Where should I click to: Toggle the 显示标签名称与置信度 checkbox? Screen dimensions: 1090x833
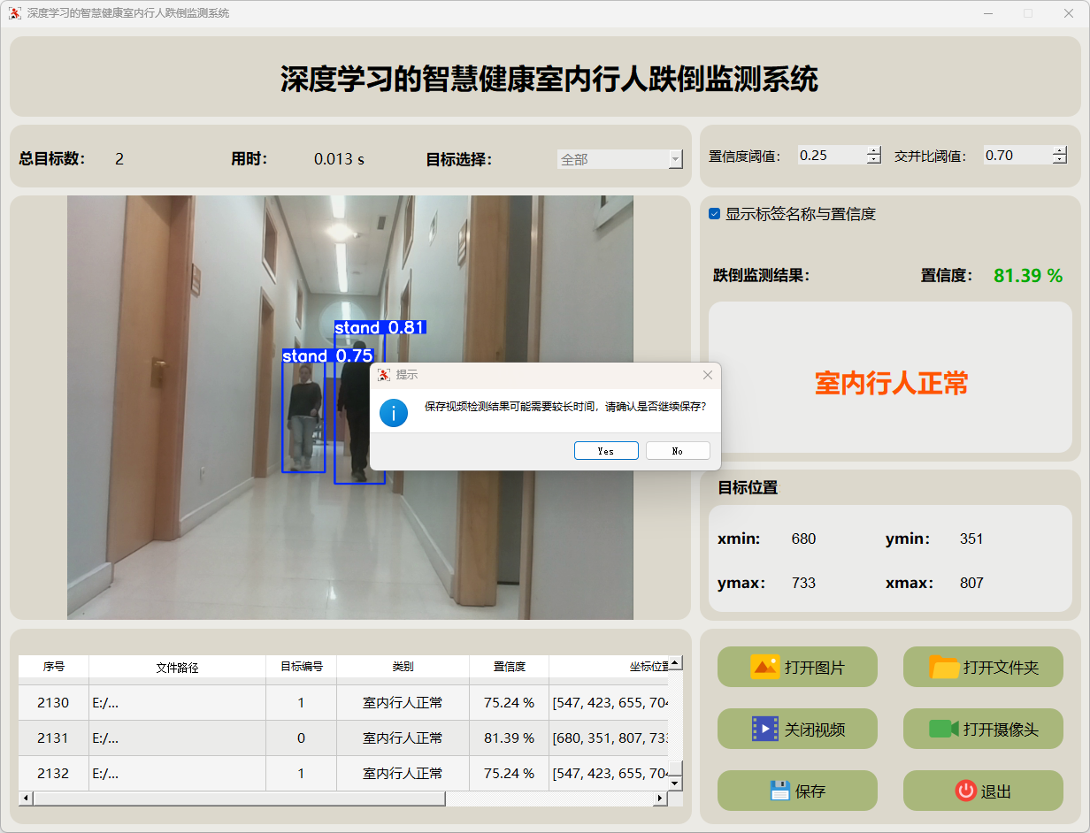click(715, 214)
